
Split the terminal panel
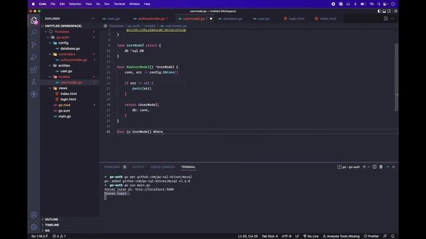(374, 167)
